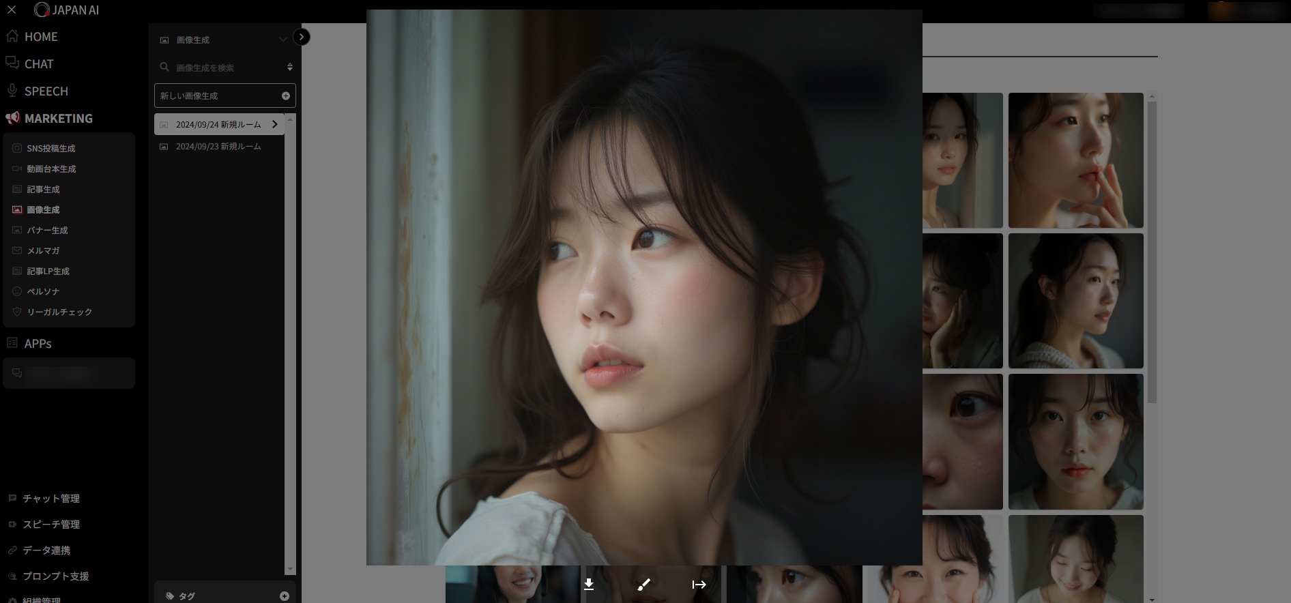Add a tag with the タグ plus icon
This screenshot has width=1291, height=603.
tap(285, 596)
